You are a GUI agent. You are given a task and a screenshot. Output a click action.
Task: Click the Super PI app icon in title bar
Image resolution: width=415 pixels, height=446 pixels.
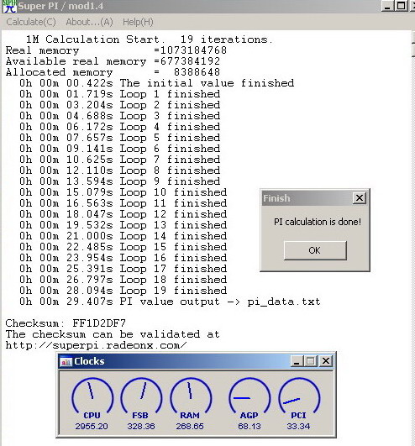click(x=9, y=6)
